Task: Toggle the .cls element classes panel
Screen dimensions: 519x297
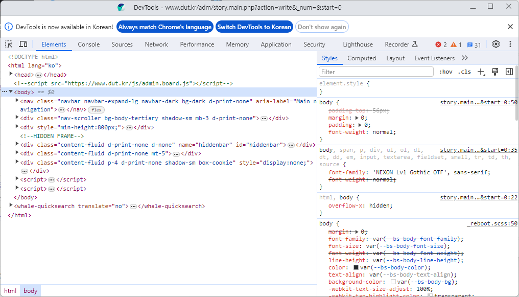Action: [465, 72]
